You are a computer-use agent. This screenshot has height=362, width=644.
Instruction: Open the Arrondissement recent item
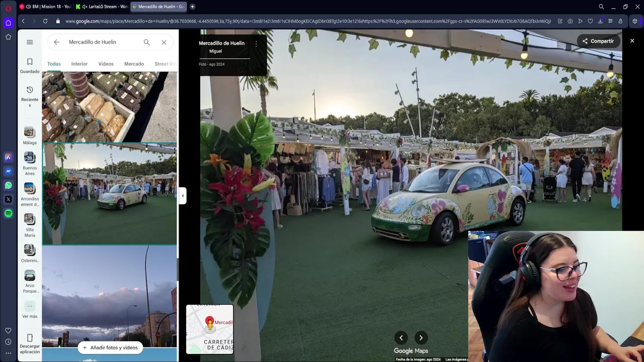[x=30, y=195]
